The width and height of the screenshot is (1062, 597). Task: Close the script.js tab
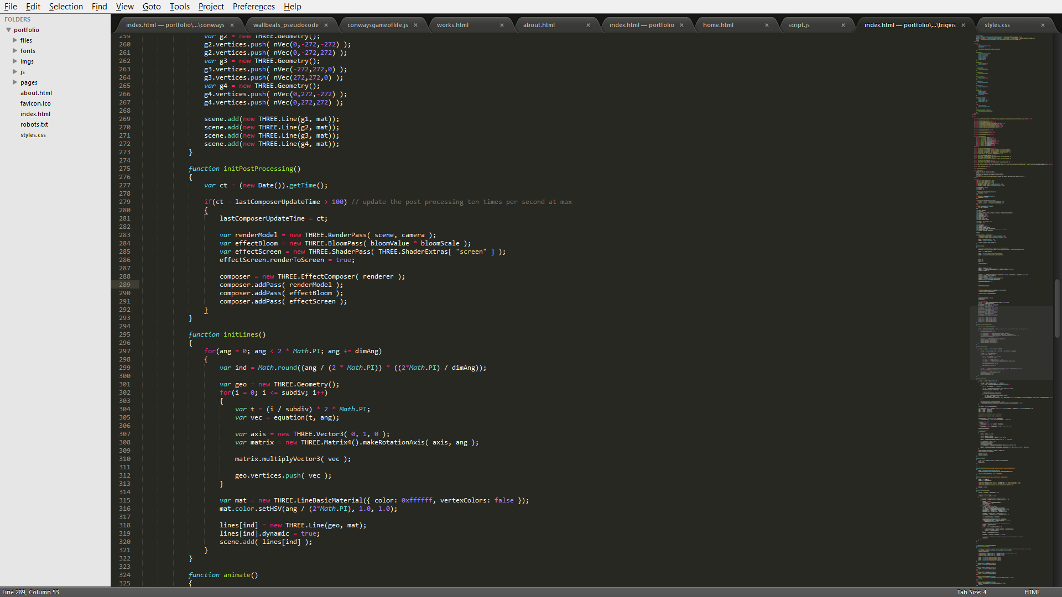click(843, 25)
